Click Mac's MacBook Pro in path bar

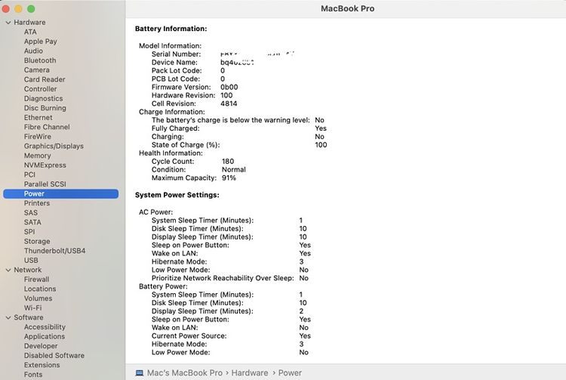(x=185, y=372)
